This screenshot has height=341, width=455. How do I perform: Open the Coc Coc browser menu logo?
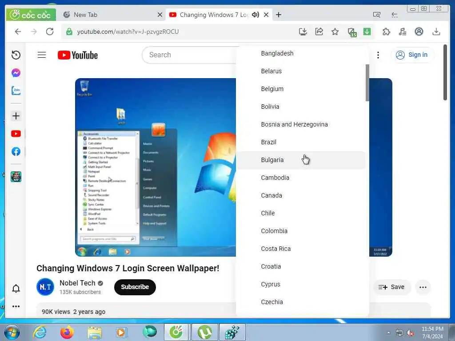point(31,15)
